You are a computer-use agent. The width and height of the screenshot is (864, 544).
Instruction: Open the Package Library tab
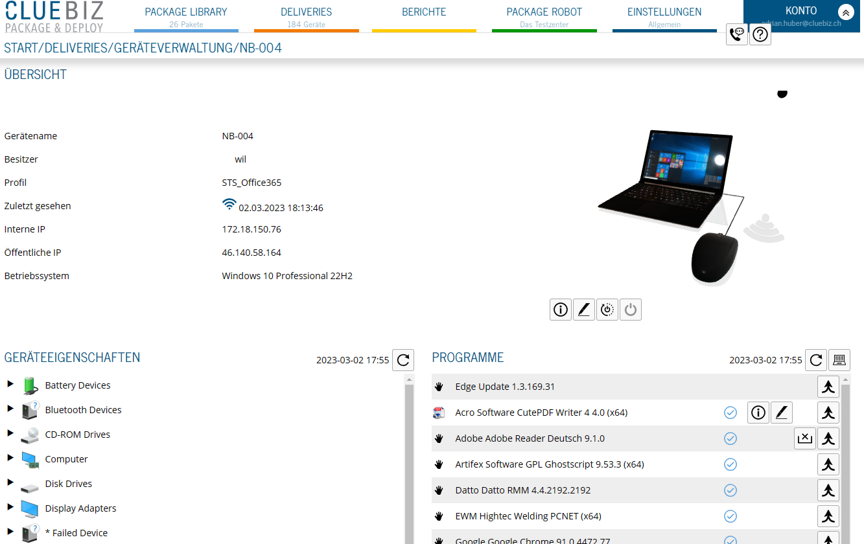(186, 17)
